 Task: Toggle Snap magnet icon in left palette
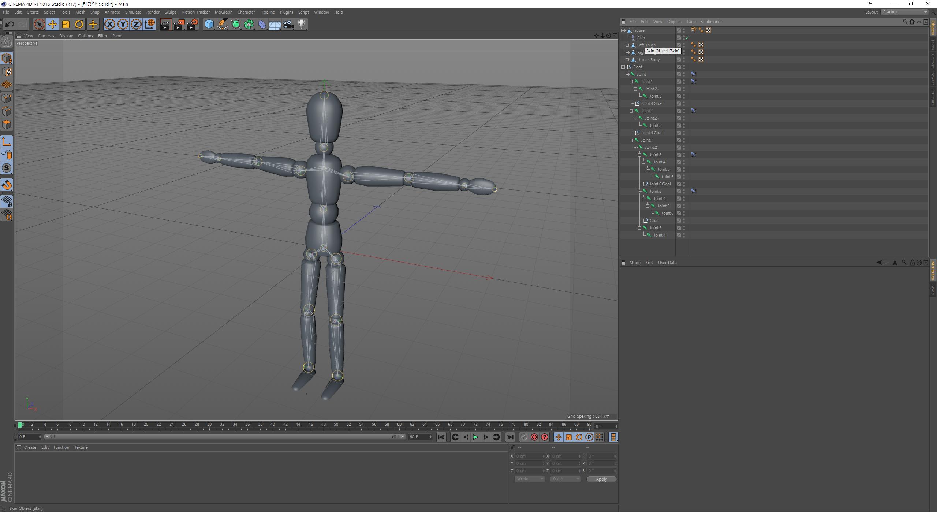(x=7, y=185)
